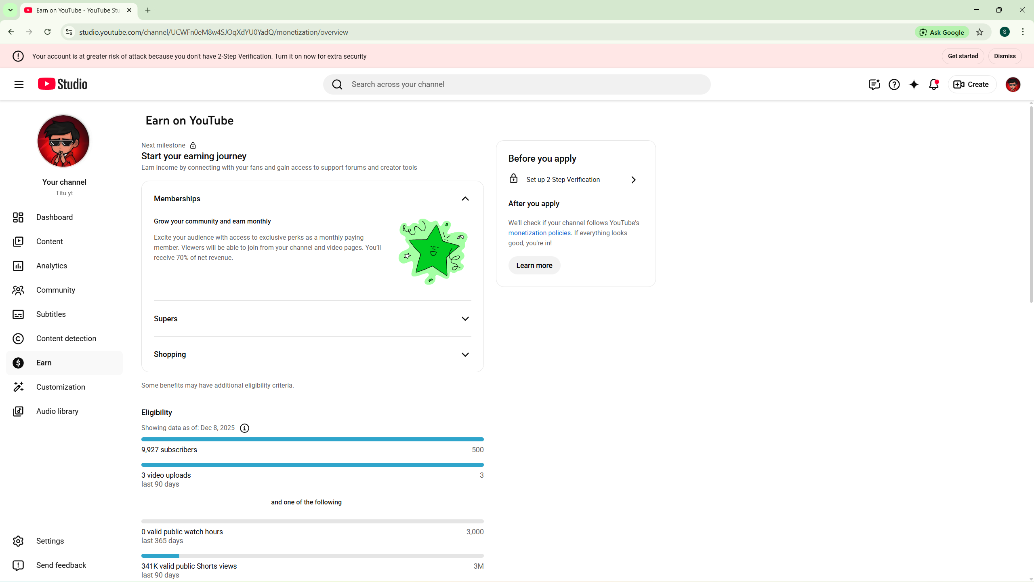Open Settings in the sidebar
1034x582 pixels.
50,541
